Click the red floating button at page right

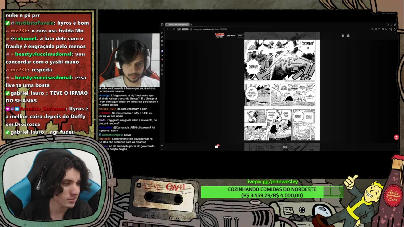tap(396, 137)
